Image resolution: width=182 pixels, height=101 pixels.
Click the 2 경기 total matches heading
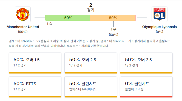[91, 7]
